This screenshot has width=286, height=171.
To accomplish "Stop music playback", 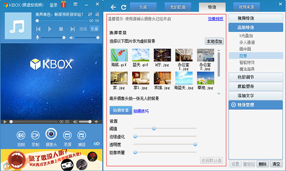I will (61, 29).
